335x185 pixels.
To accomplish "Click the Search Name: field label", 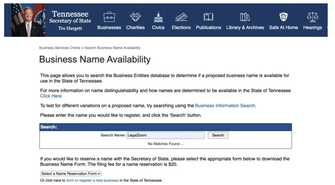I will 113,135.
